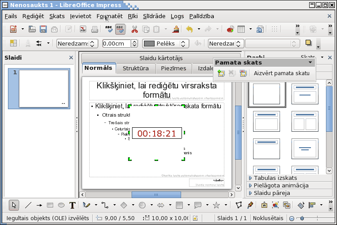The image size is (337, 225).
Task: Click the horizontal scrollbar thumb in slide editor
Action: click(156, 194)
